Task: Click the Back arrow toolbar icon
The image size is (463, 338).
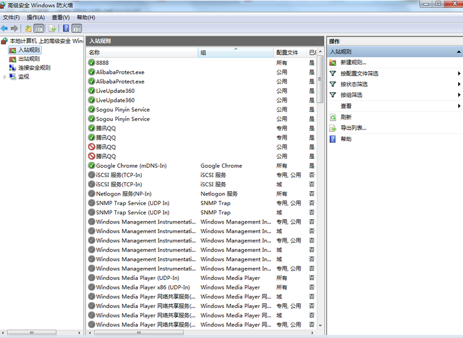Action: 4,28
